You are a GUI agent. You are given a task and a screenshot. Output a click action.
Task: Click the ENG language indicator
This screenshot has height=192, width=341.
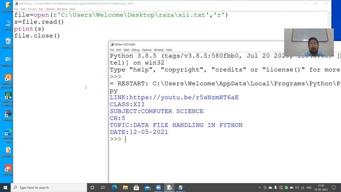[309, 187]
